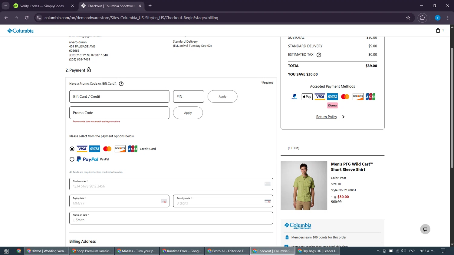Click the Amex icon in accepted methods
The image size is (454, 255).
pyautogui.click(x=332, y=97)
